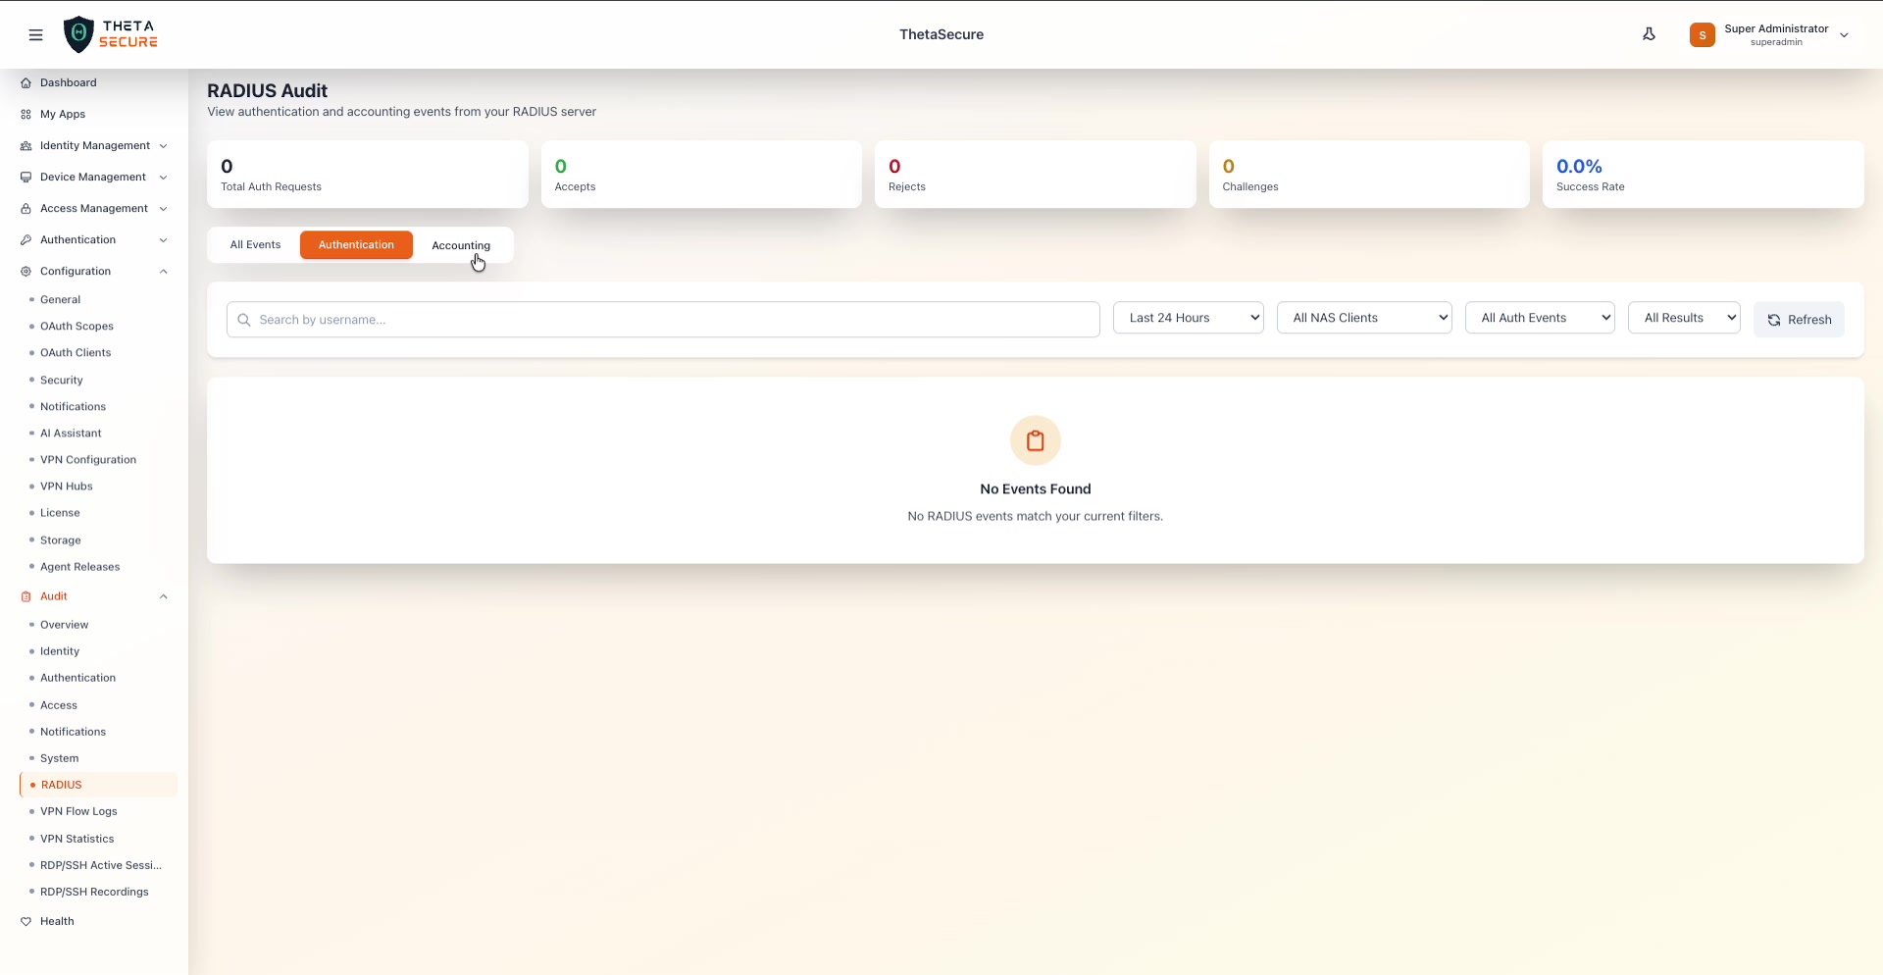Click the Access Management lock icon
This screenshot has height=975, width=1883.
coord(26,208)
